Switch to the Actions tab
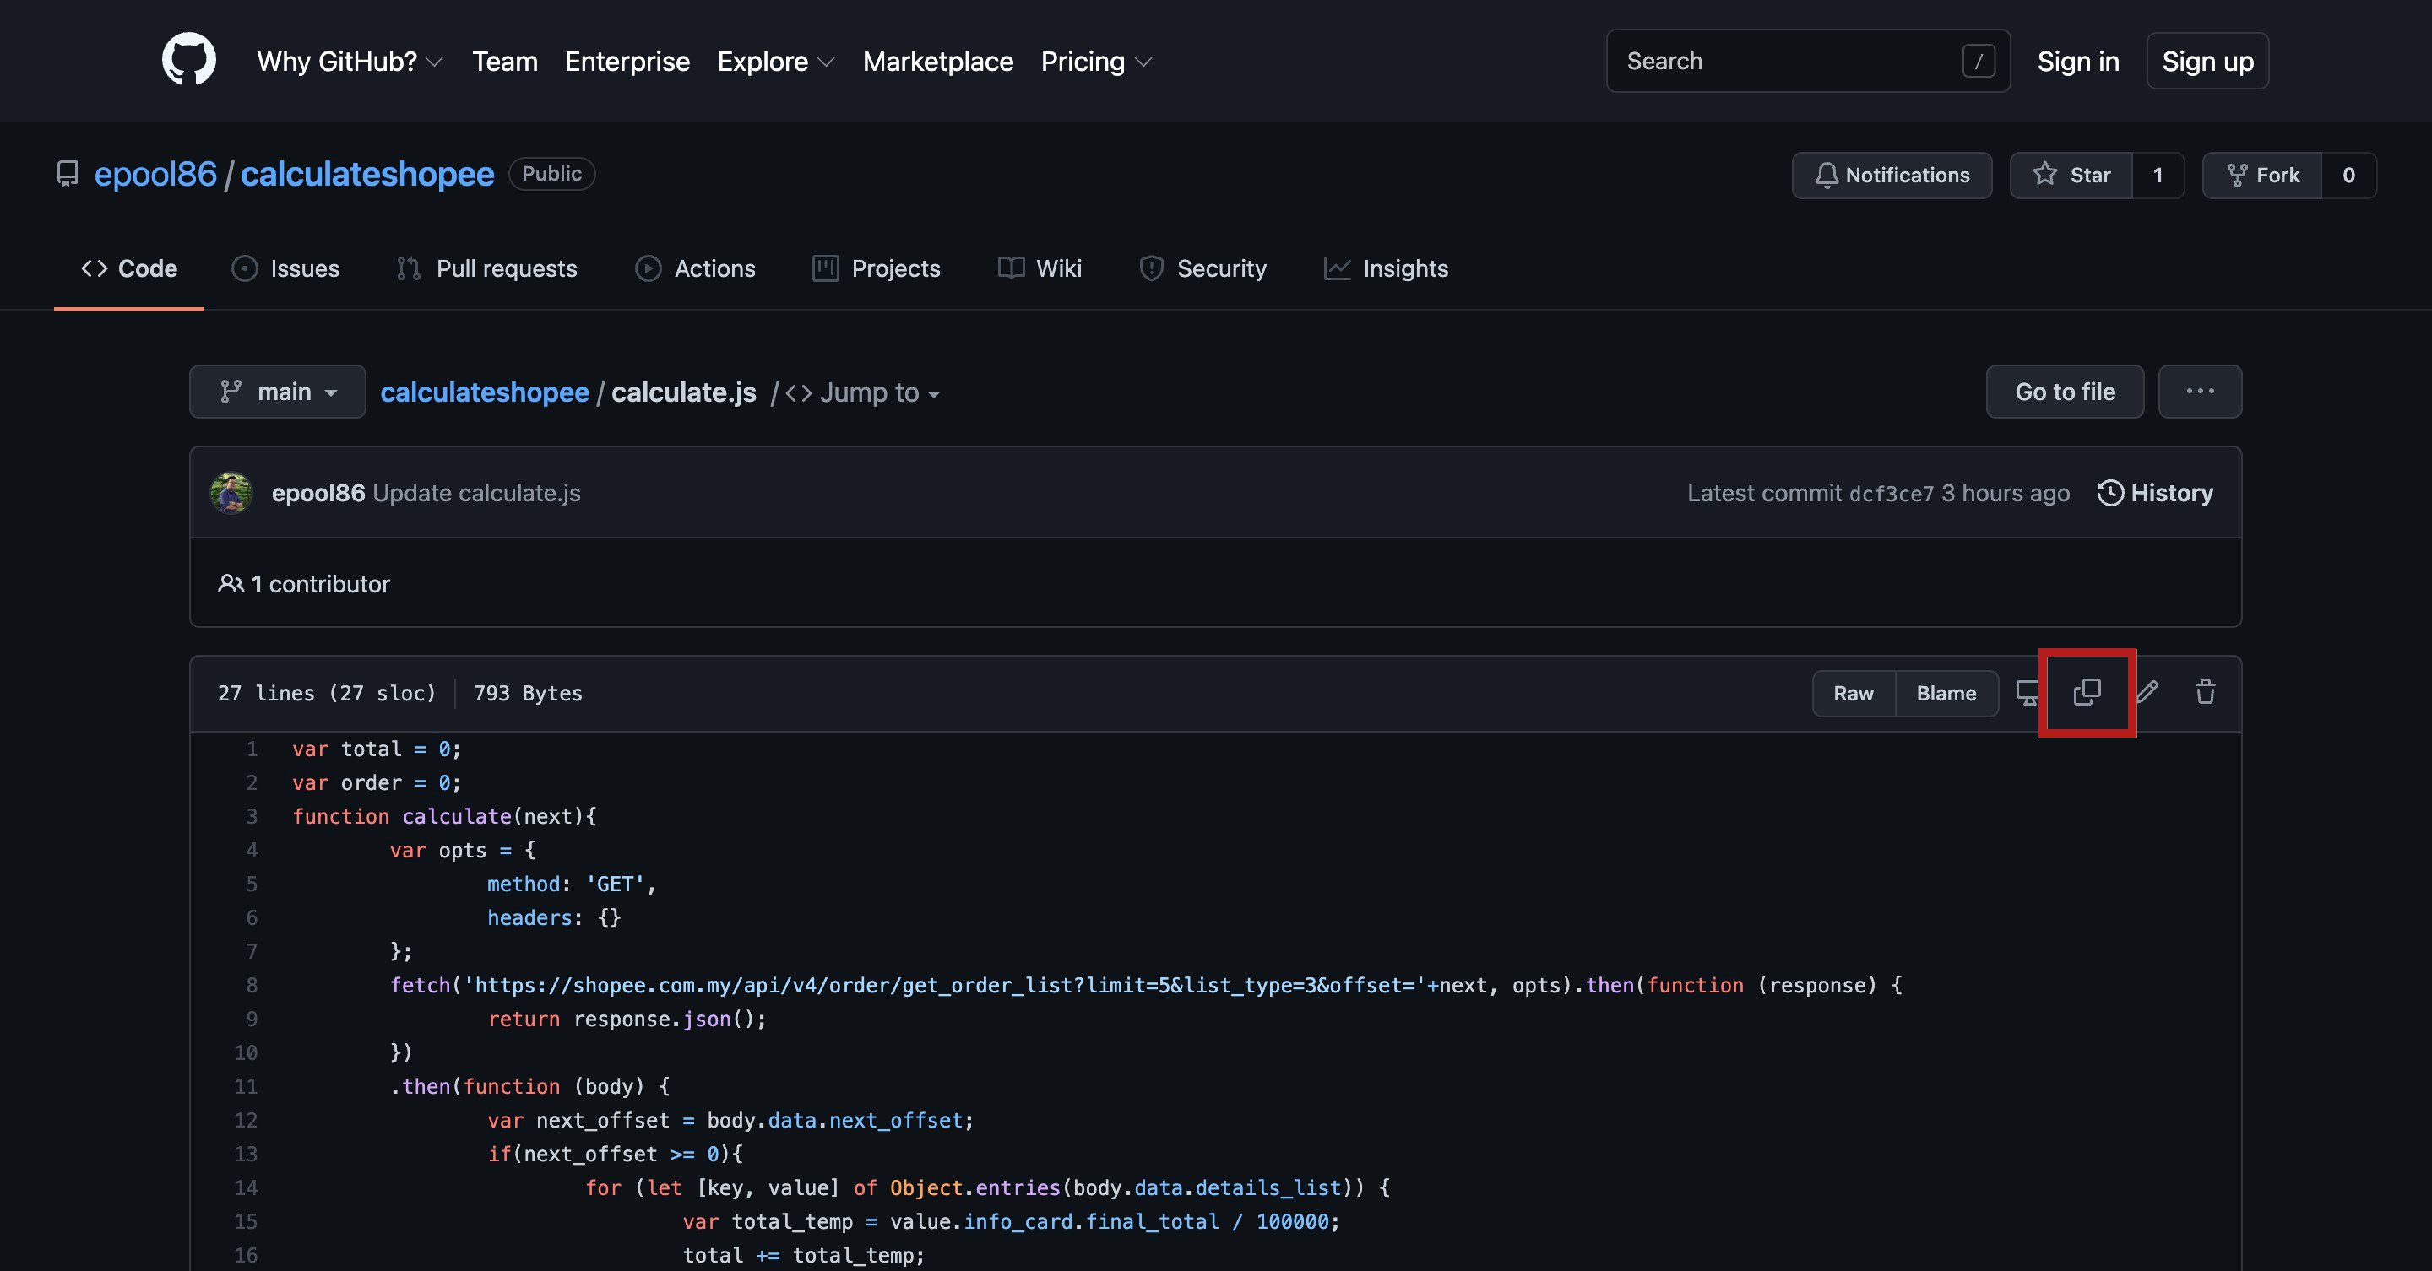The height and width of the screenshot is (1271, 2432). click(696, 269)
